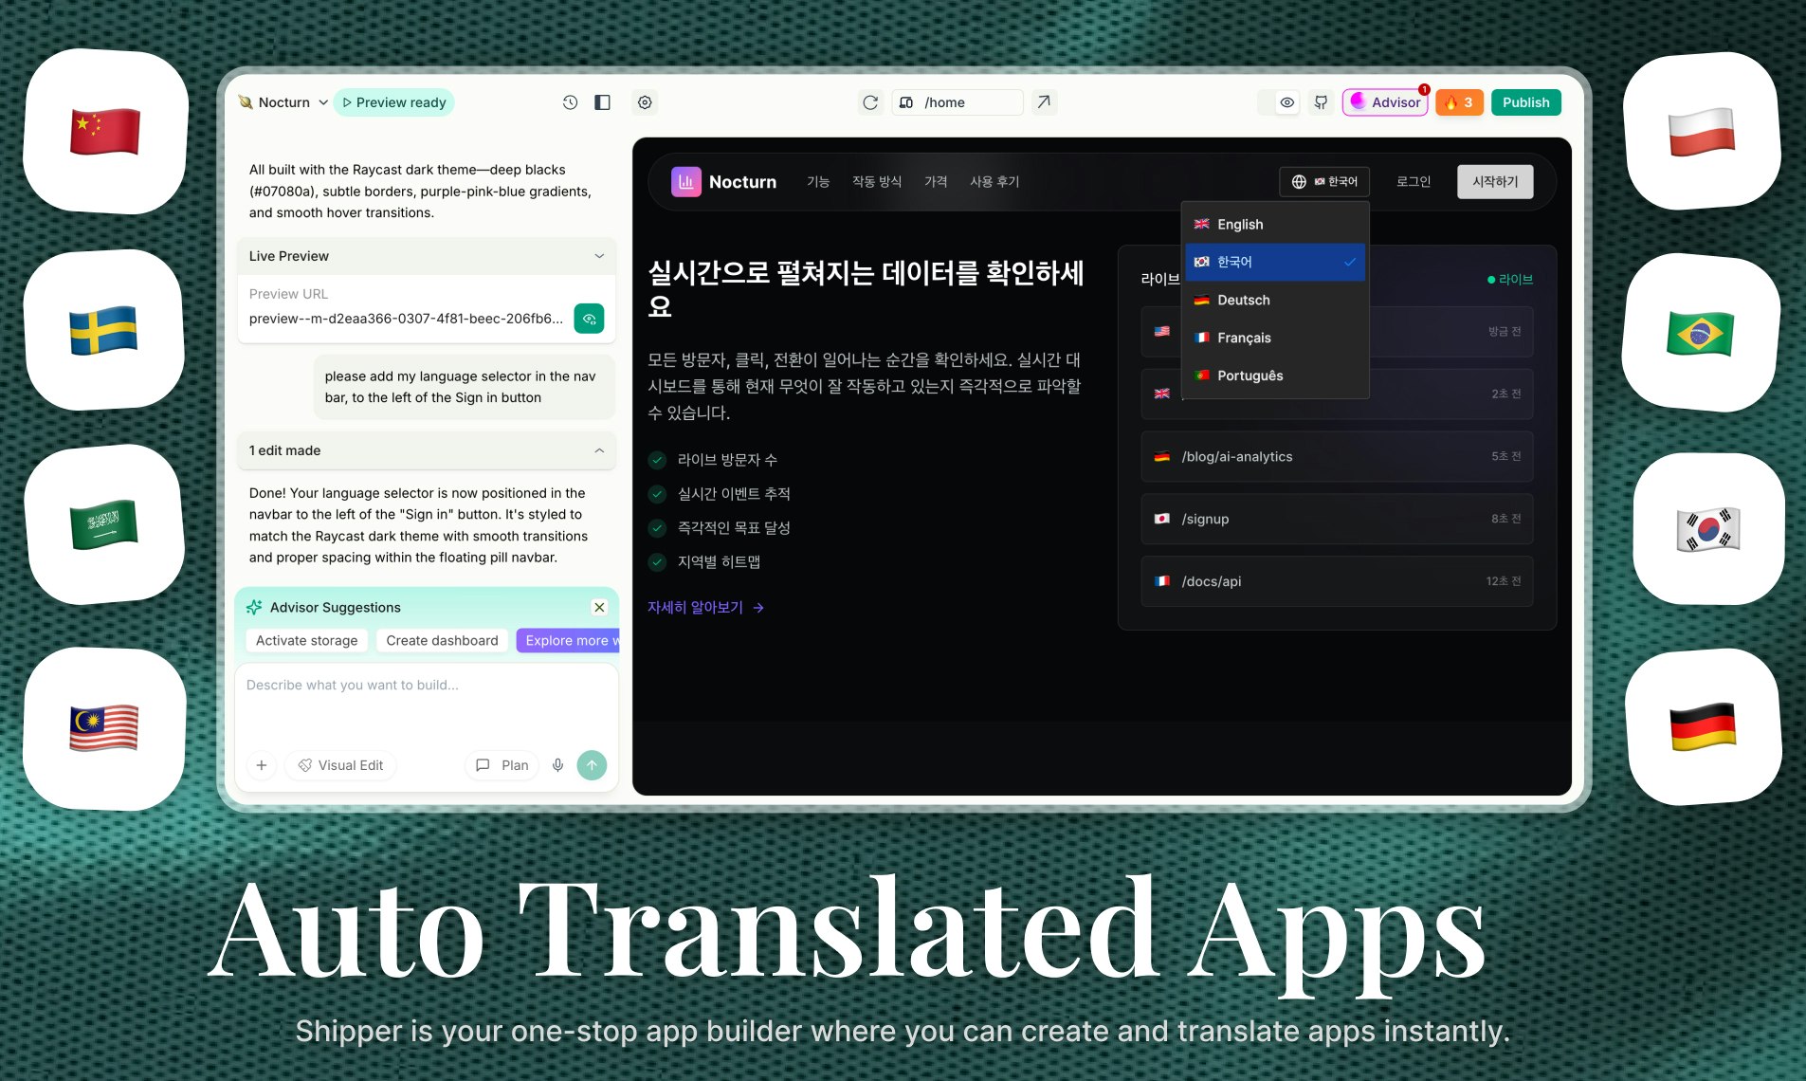1806x1081 pixels.
Task: Collapse the Live Preview section
Action: point(598,256)
